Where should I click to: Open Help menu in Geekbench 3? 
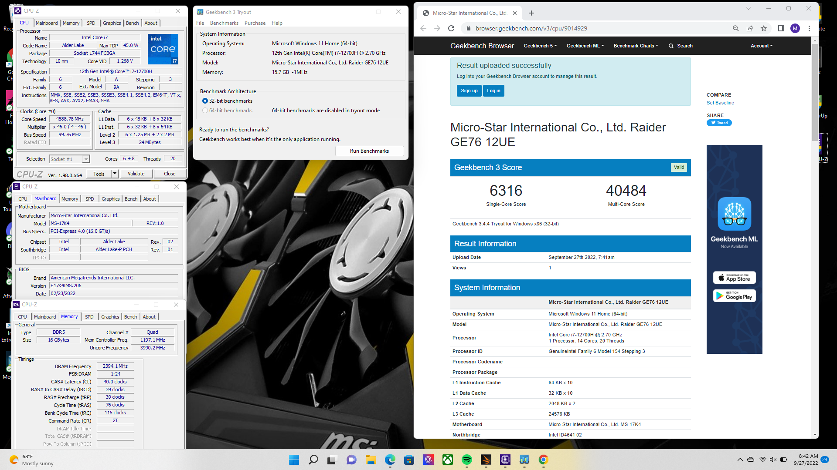[x=277, y=23]
